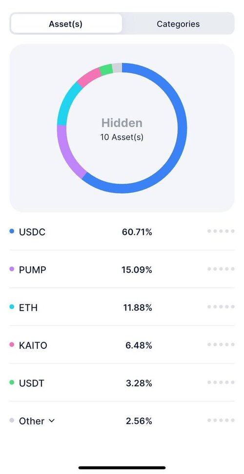The width and height of the screenshot is (244, 474).
Task: Tap the cyan dot beside ETH
Action: click(12, 307)
